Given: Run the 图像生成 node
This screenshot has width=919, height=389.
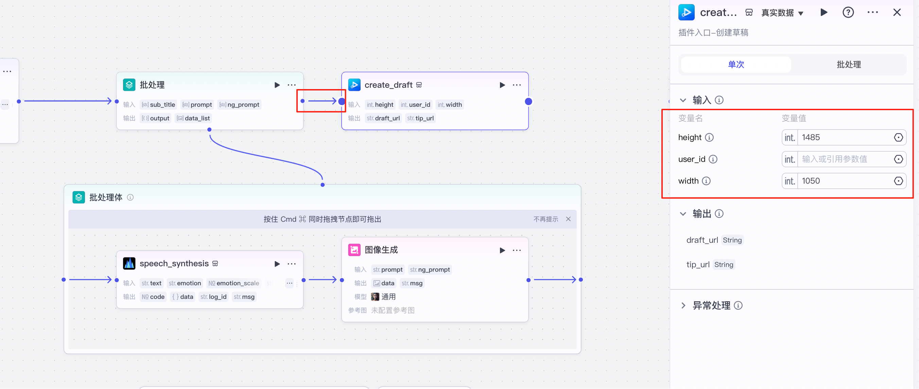Looking at the screenshot, I should (x=502, y=250).
